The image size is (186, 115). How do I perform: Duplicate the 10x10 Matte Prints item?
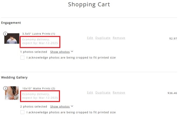click(103, 93)
